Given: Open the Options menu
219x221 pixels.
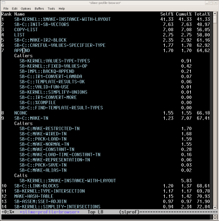Looking at the screenshot, I should (26, 8).
